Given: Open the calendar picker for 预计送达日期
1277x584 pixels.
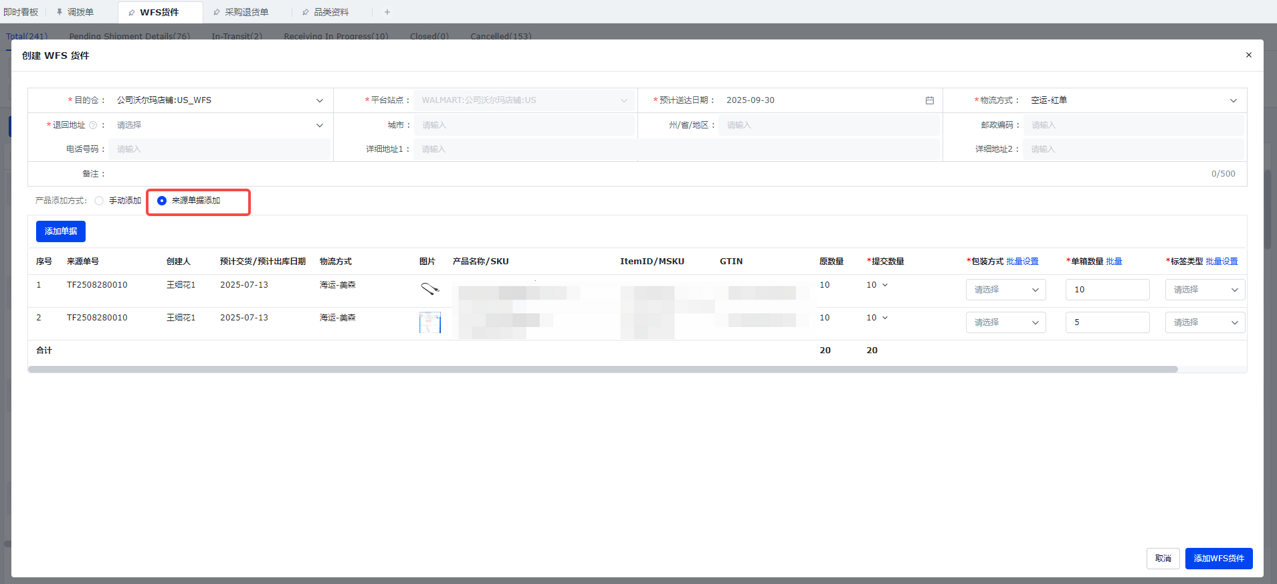Looking at the screenshot, I should (930, 100).
